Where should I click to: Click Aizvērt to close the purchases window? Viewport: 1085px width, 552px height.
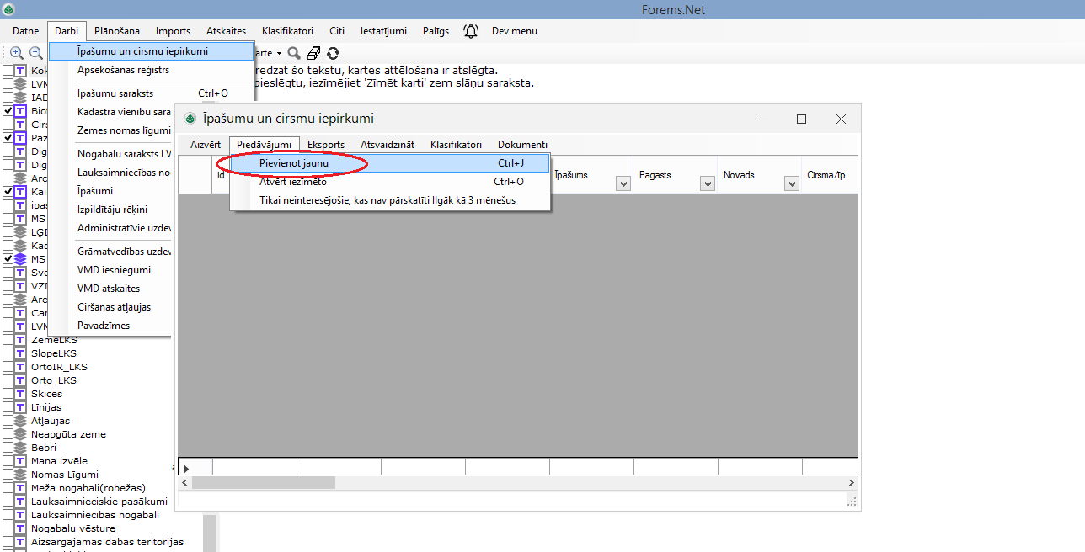(205, 145)
